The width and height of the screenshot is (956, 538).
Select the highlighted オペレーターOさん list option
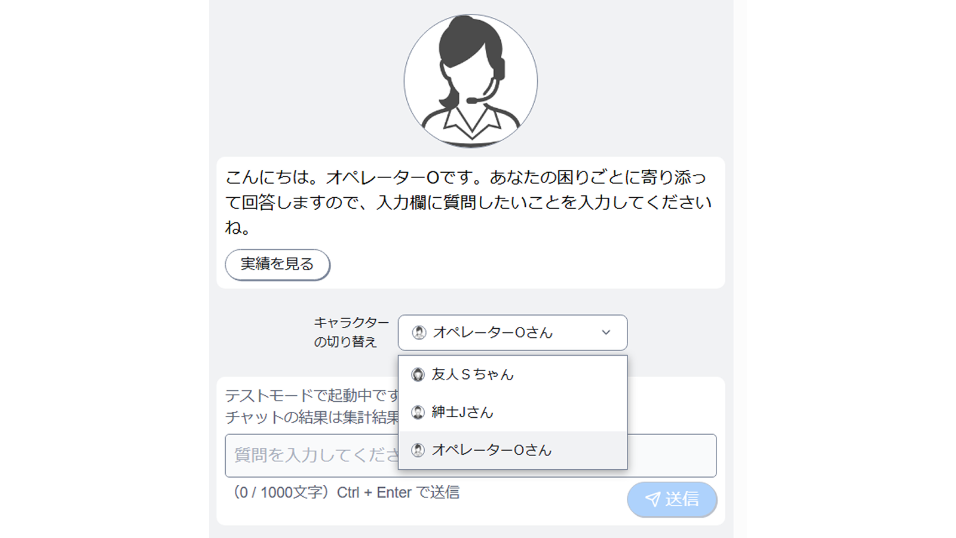tap(513, 450)
